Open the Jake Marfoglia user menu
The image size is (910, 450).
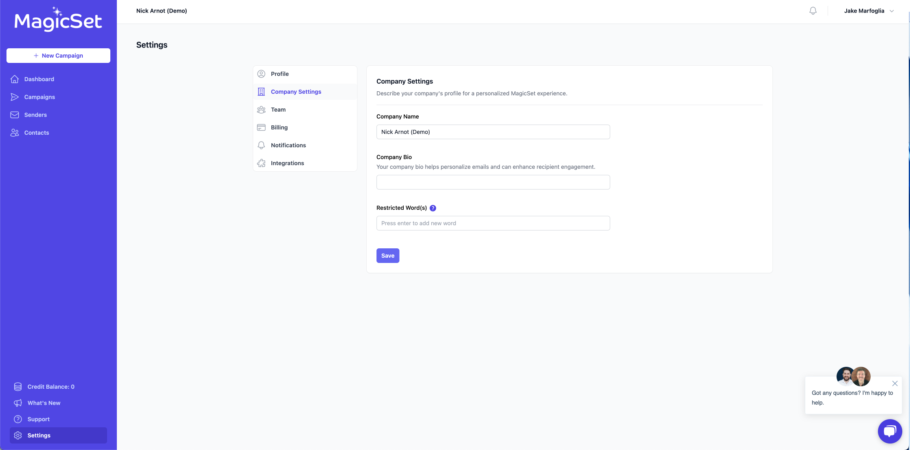(869, 11)
